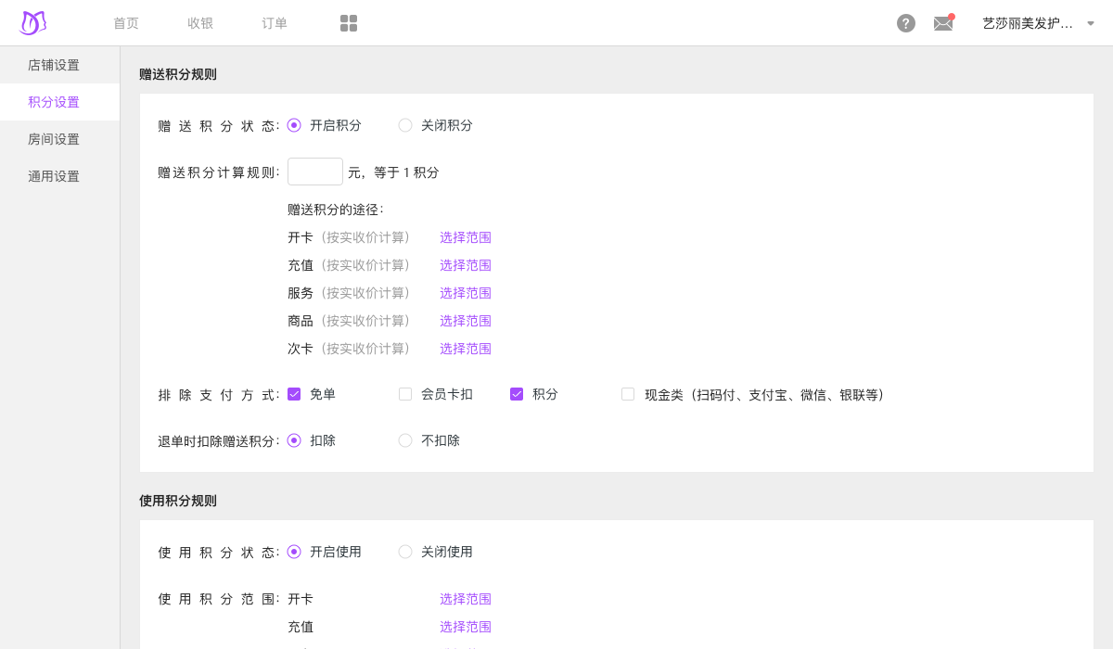1113x649 pixels.
Task: Open 房间设置 in the sidebar
Action: 54,139
